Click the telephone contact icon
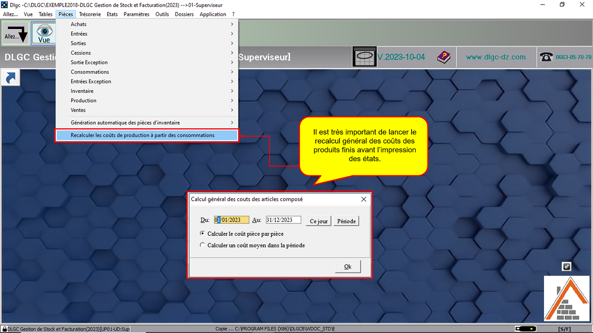The image size is (593, 333). (546, 57)
